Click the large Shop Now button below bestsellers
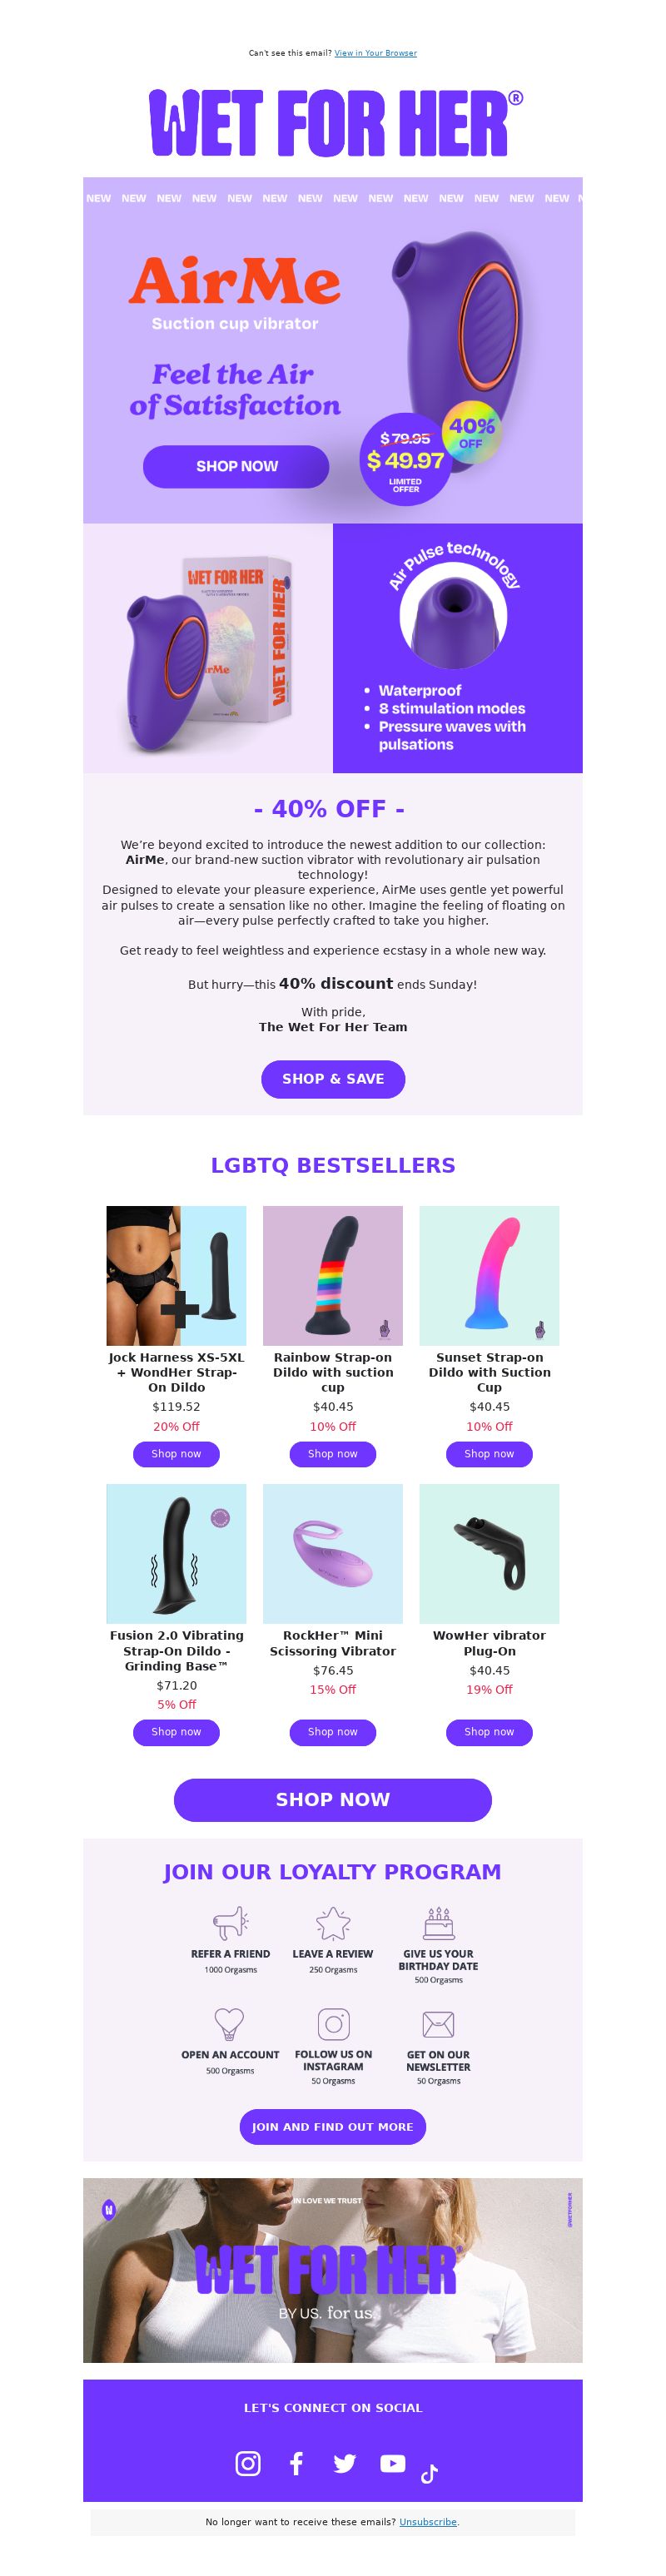666x2576 pixels. 333,1799
